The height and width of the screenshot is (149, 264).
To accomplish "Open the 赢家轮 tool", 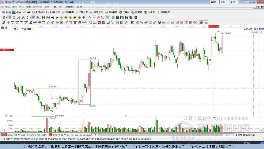I will coord(137,12).
